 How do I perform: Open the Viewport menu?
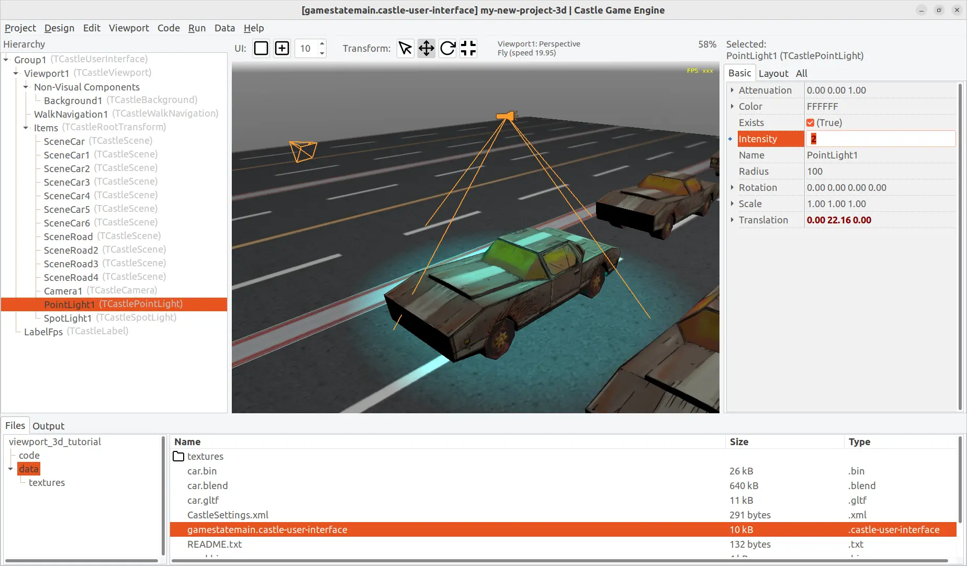[129, 28]
